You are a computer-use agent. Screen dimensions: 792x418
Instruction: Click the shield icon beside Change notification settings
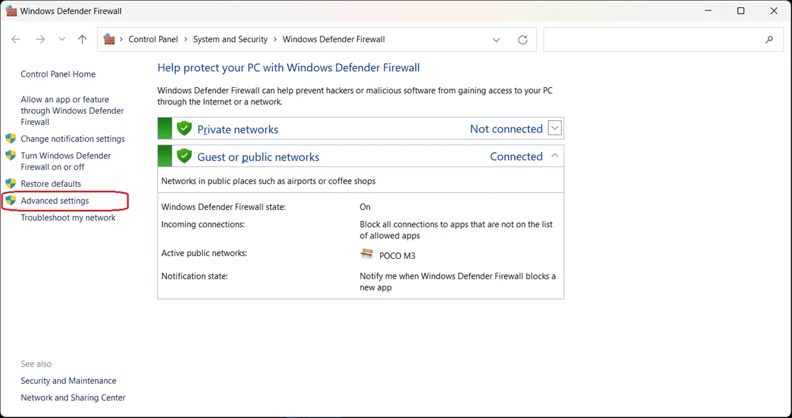click(x=11, y=139)
